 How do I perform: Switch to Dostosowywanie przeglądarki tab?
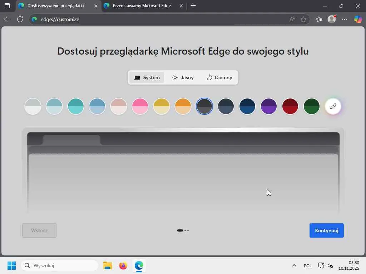point(55,6)
